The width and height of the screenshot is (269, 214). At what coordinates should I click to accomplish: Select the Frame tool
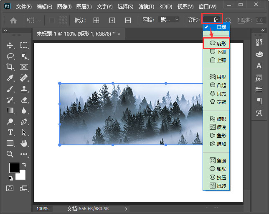pos(24,67)
